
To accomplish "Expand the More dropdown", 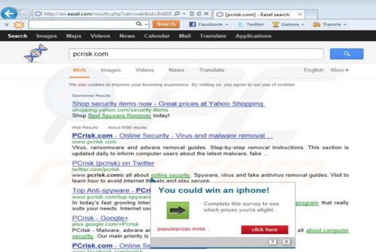I will 340,70.
